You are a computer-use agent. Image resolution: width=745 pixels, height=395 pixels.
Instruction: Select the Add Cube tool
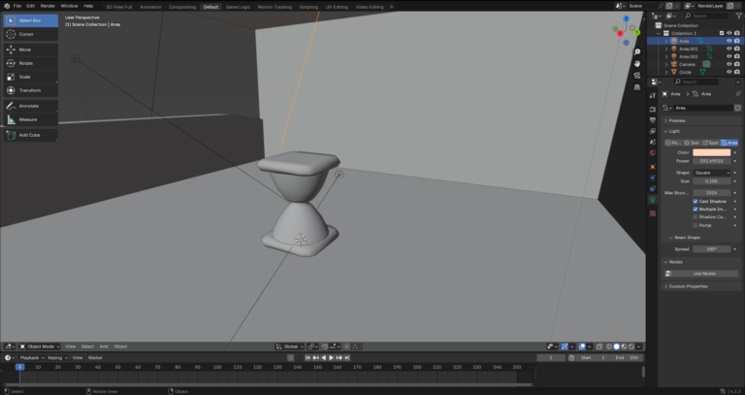click(29, 135)
